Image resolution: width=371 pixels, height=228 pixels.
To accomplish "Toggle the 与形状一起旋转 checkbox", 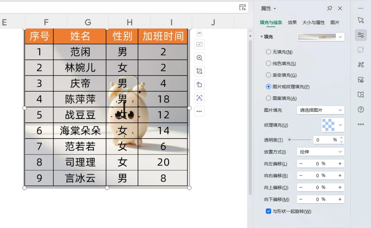I will (x=268, y=211).
